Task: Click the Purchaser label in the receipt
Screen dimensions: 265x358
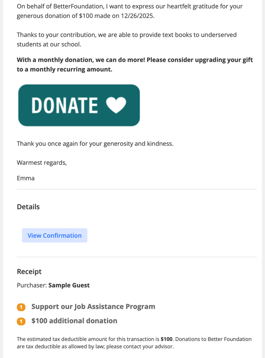Action: [31, 286]
